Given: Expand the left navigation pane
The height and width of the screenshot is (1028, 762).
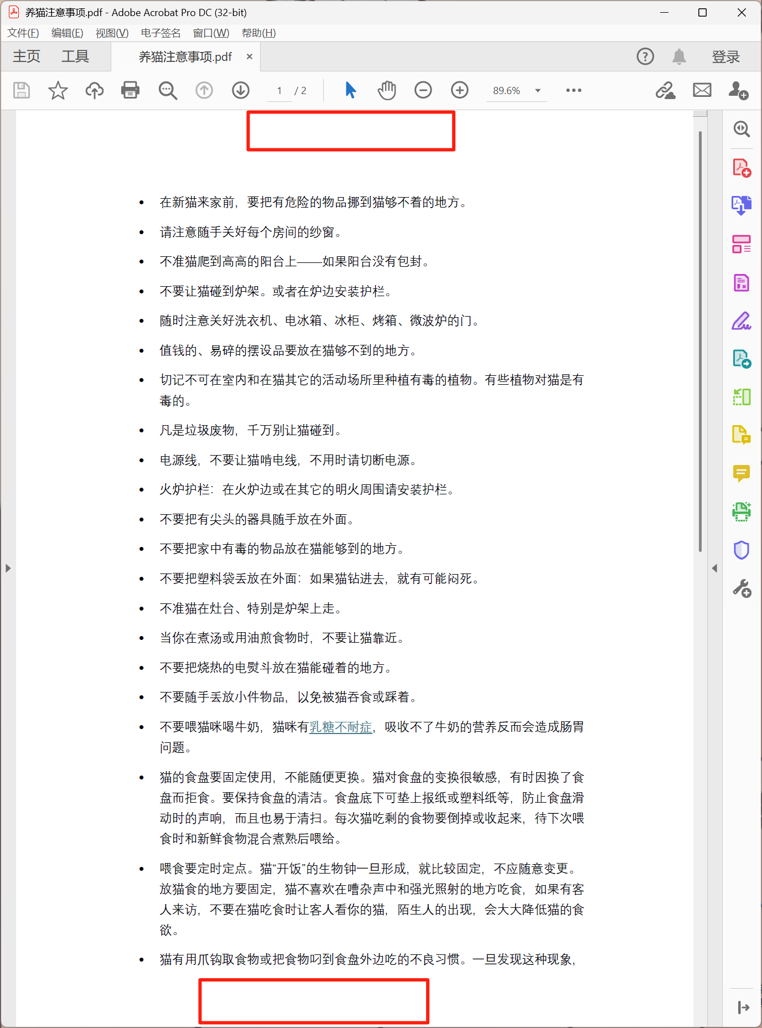Looking at the screenshot, I should pos(8,568).
